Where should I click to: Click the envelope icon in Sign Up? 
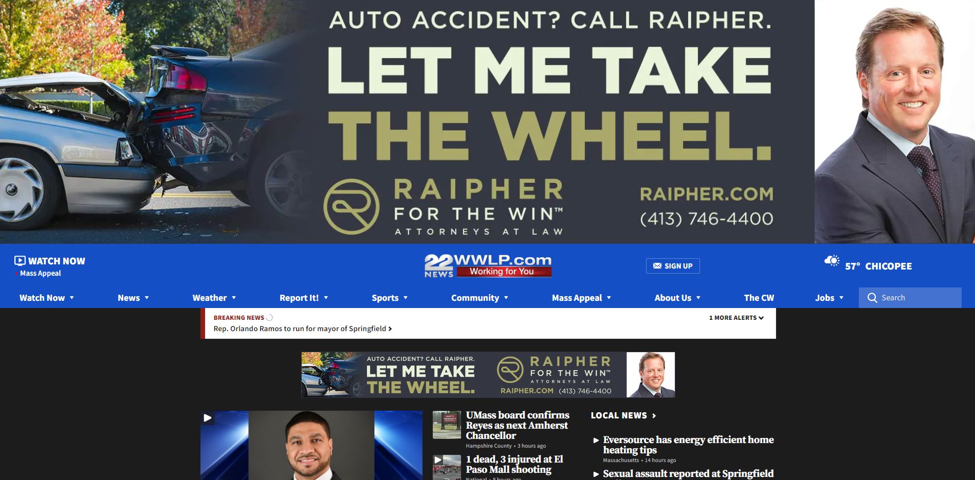657,266
